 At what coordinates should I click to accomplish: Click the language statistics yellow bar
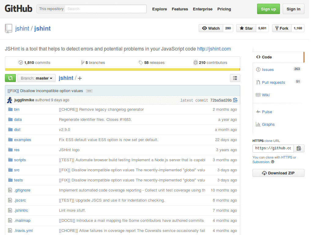point(122,69)
